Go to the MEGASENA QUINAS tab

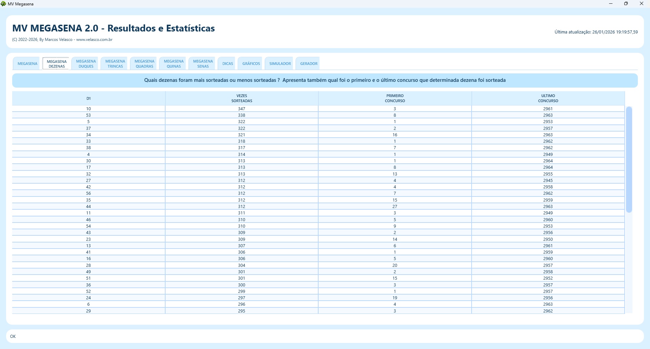pyautogui.click(x=174, y=64)
